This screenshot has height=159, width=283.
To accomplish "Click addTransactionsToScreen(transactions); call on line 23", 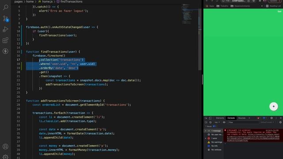I will [76, 84].
